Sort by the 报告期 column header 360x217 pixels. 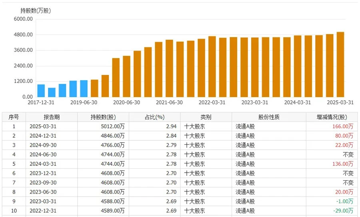[52, 117]
